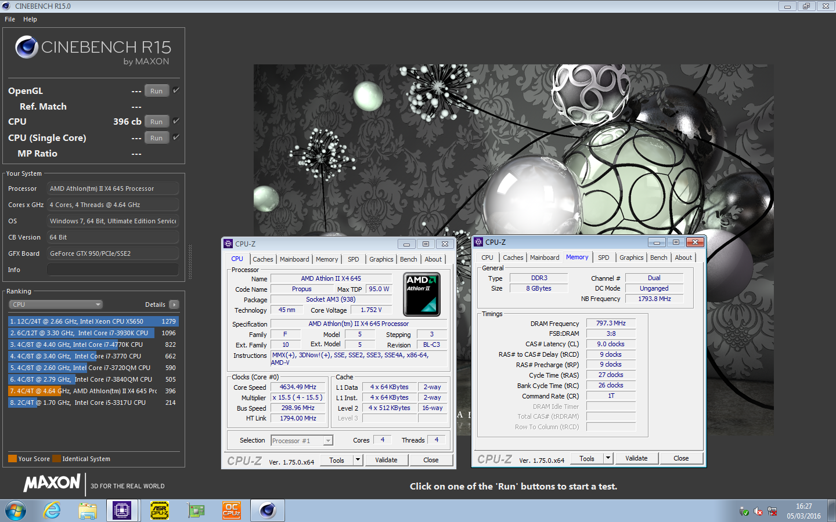
Task: Click the Cinebench logo in the title bar
Action: [6, 6]
